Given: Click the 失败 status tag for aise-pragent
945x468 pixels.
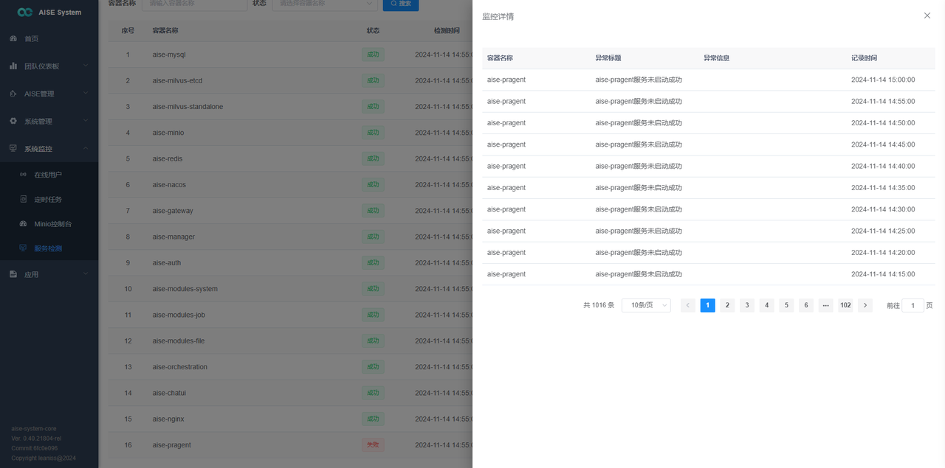Looking at the screenshot, I should [x=373, y=445].
